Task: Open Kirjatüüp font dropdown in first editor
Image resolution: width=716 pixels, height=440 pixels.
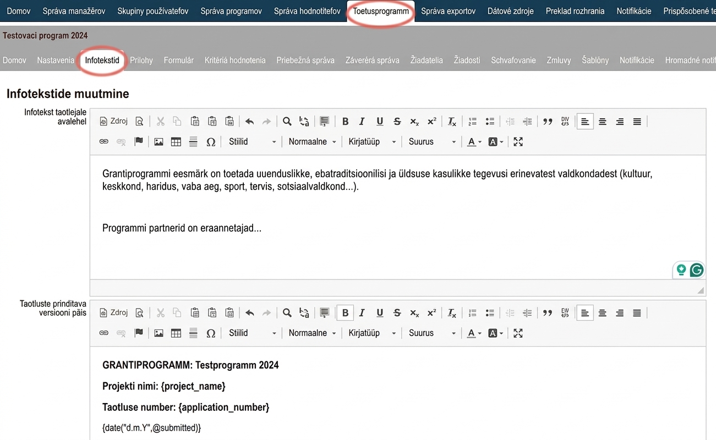Action: (372, 142)
